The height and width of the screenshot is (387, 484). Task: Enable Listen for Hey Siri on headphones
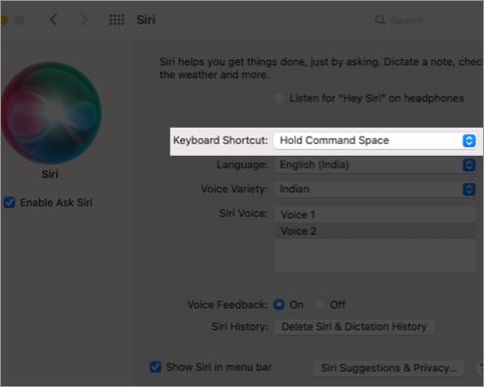pyautogui.click(x=280, y=98)
